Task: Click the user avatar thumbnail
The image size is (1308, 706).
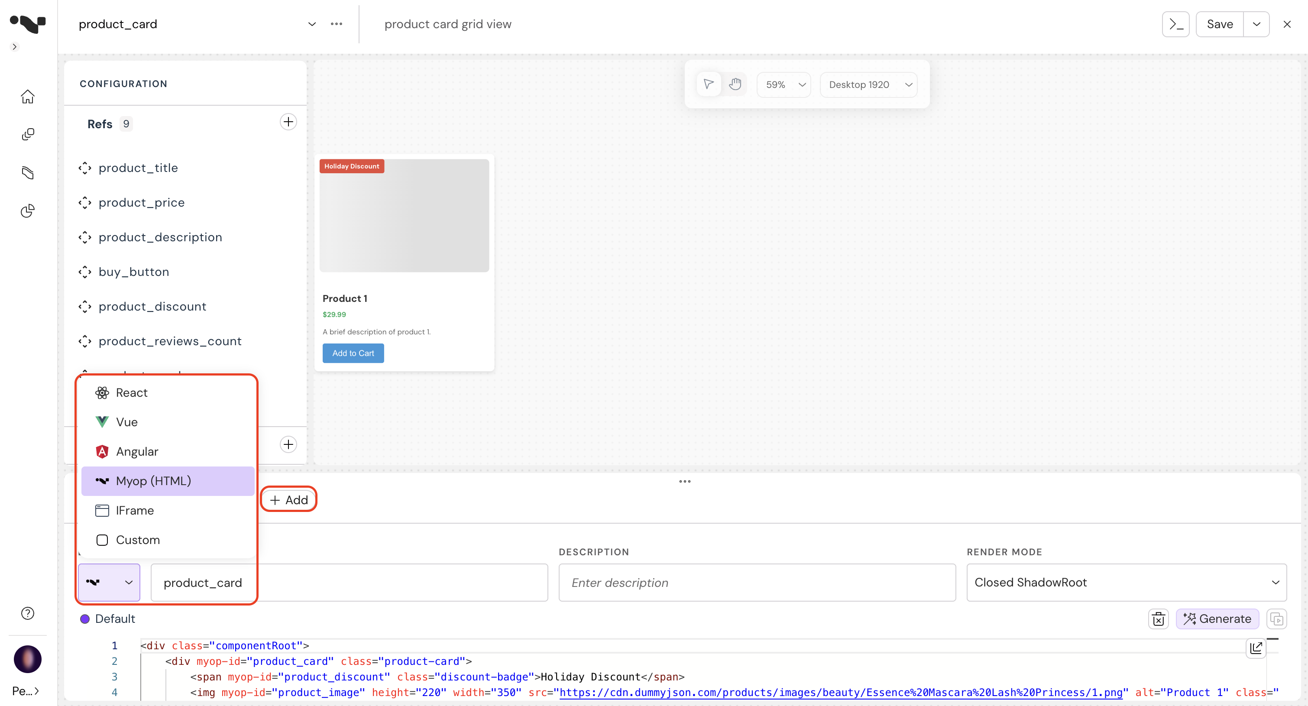Action: click(28, 659)
